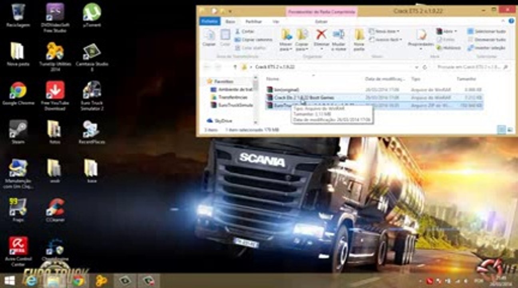Open Favoritos in the navigation pane
Image resolution: width=518 pixels, height=288 pixels.
point(220,81)
